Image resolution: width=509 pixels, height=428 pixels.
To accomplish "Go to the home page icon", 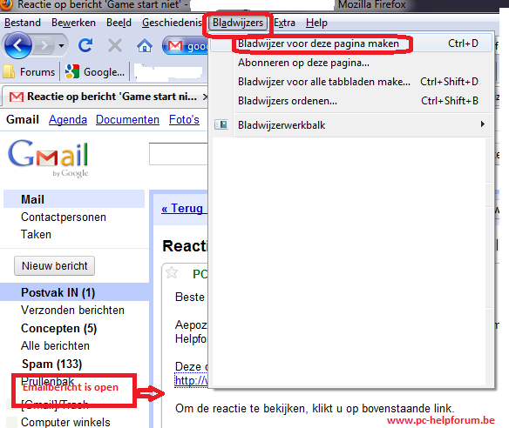I will click(145, 45).
